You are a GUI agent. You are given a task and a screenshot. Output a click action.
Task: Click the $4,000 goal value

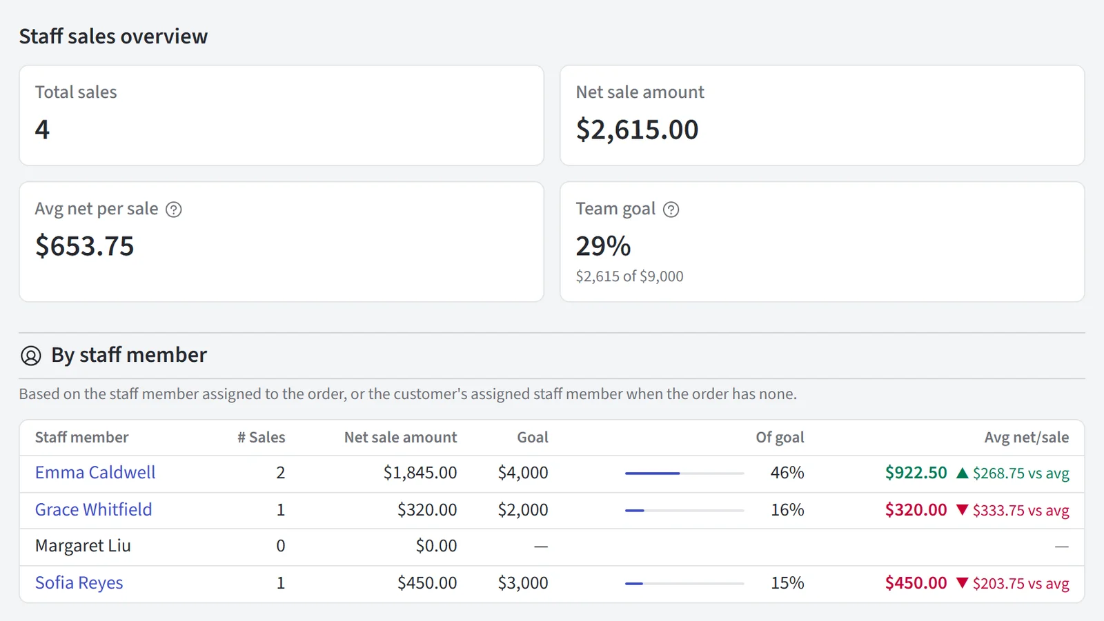[523, 473]
